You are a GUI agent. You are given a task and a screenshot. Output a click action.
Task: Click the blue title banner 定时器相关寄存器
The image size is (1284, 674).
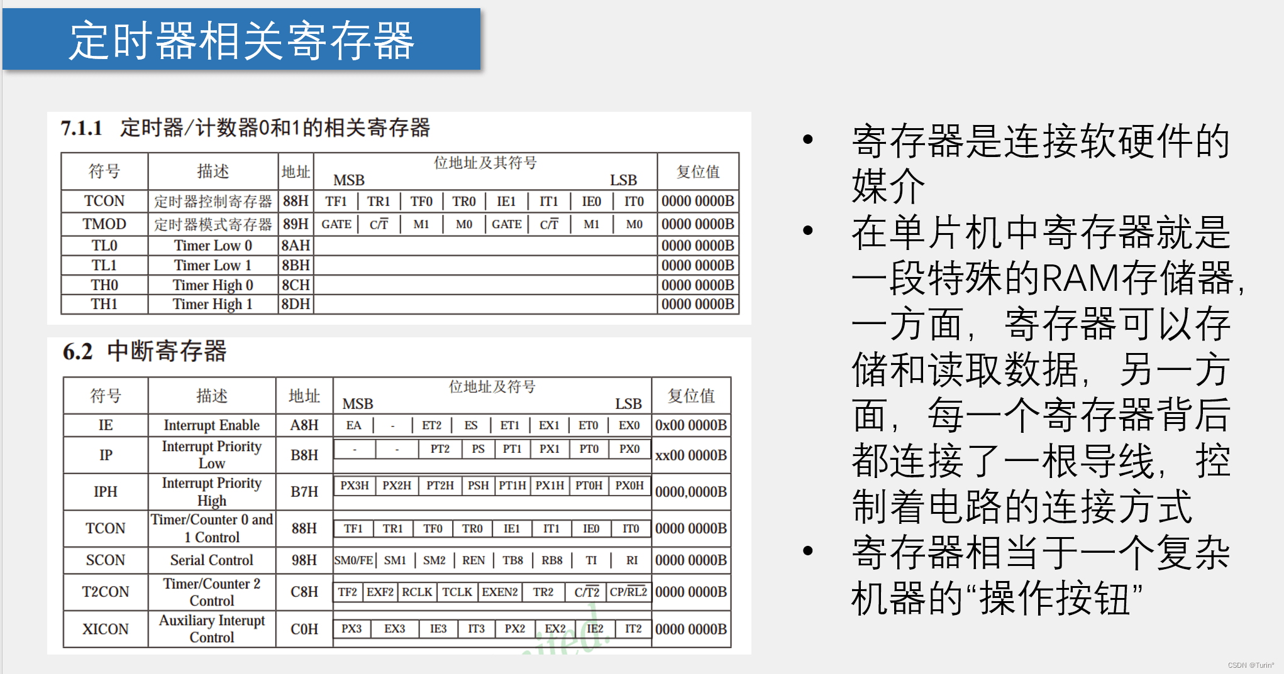coord(241,40)
